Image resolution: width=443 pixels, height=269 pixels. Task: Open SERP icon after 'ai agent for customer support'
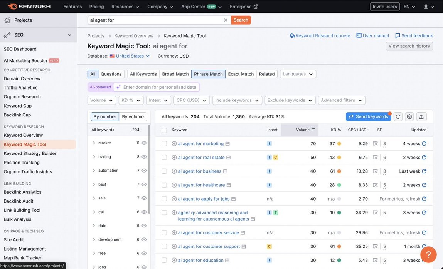coord(244,246)
